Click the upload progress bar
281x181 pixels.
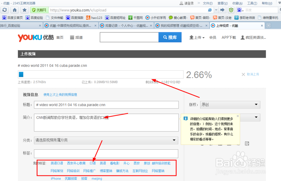click(101, 74)
